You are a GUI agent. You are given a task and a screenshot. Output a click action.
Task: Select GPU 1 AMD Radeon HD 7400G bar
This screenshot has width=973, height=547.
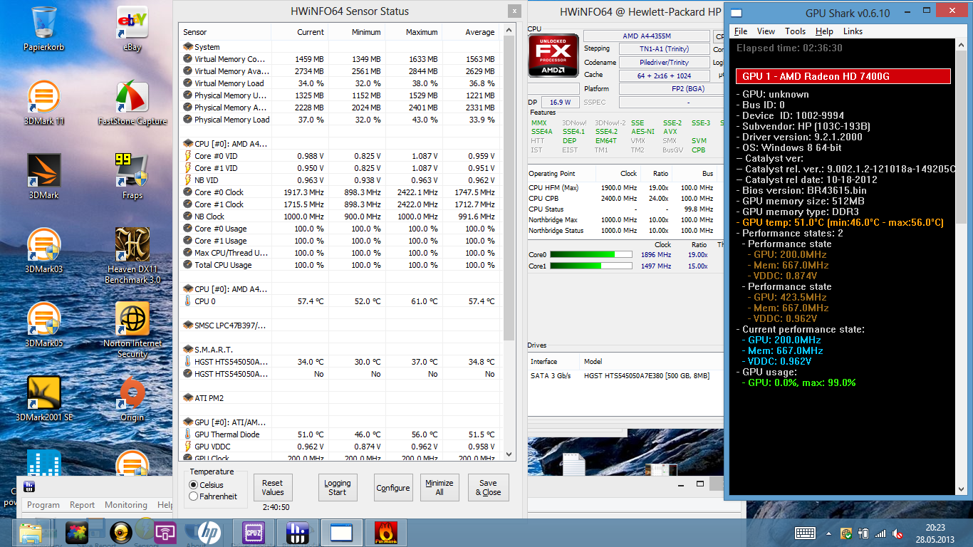coord(843,76)
